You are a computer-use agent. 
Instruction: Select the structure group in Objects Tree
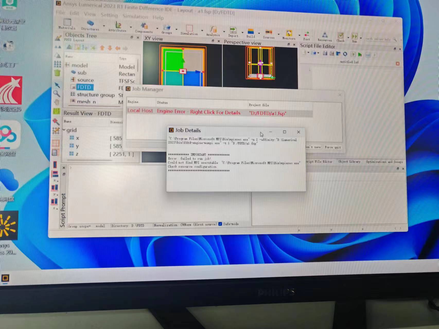tap(96, 95)
